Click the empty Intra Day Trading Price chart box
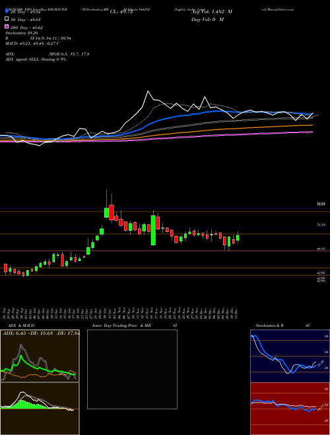The image size is (330, 435). pos(132,369)
